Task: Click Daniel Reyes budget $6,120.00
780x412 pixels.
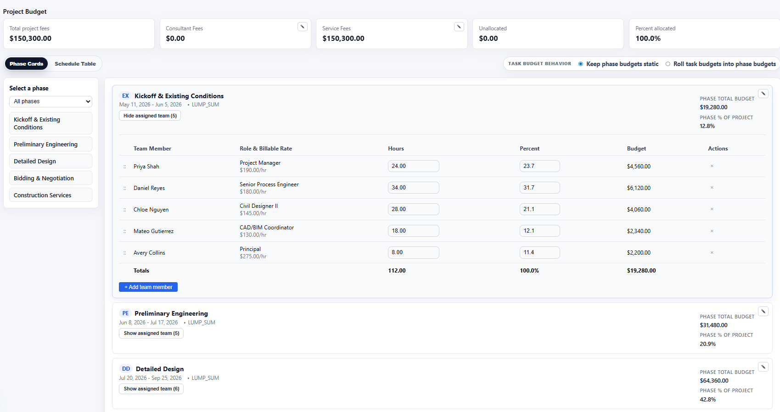Action: point(639,188)
